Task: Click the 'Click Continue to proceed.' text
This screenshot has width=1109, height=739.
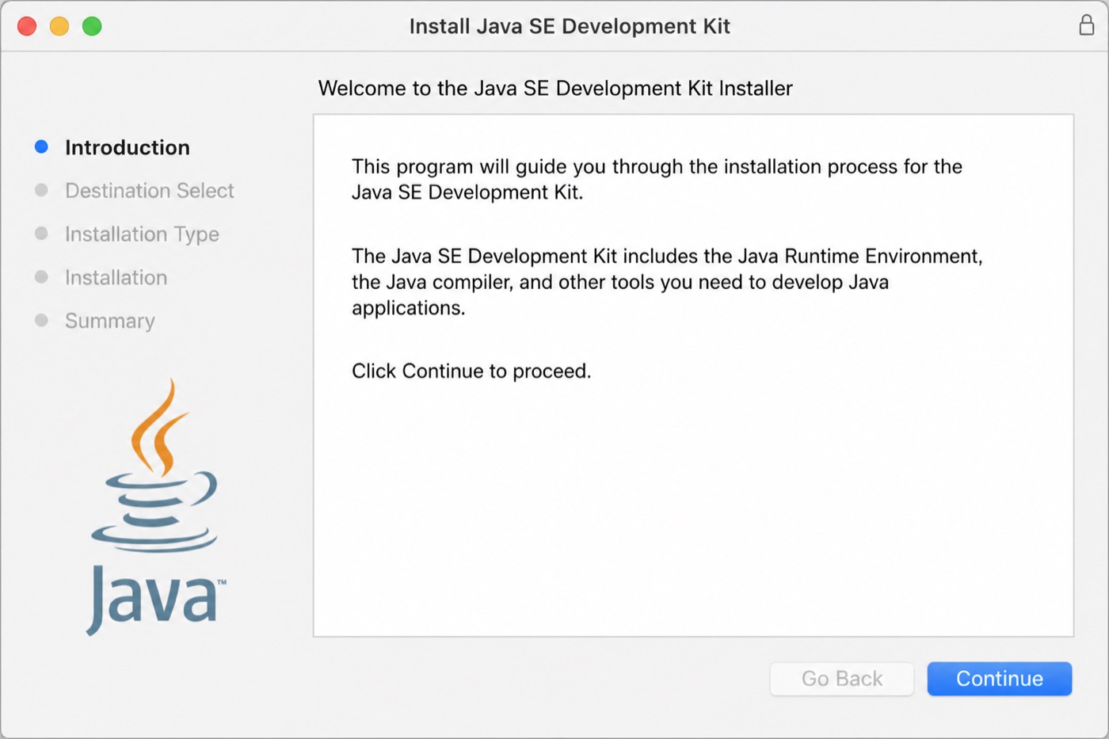Action: (471, 371)
